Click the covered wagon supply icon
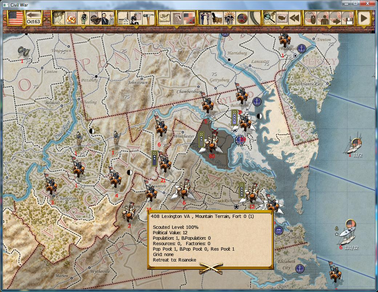This screenshot has height=292, width=378. (x=217, y=18)
